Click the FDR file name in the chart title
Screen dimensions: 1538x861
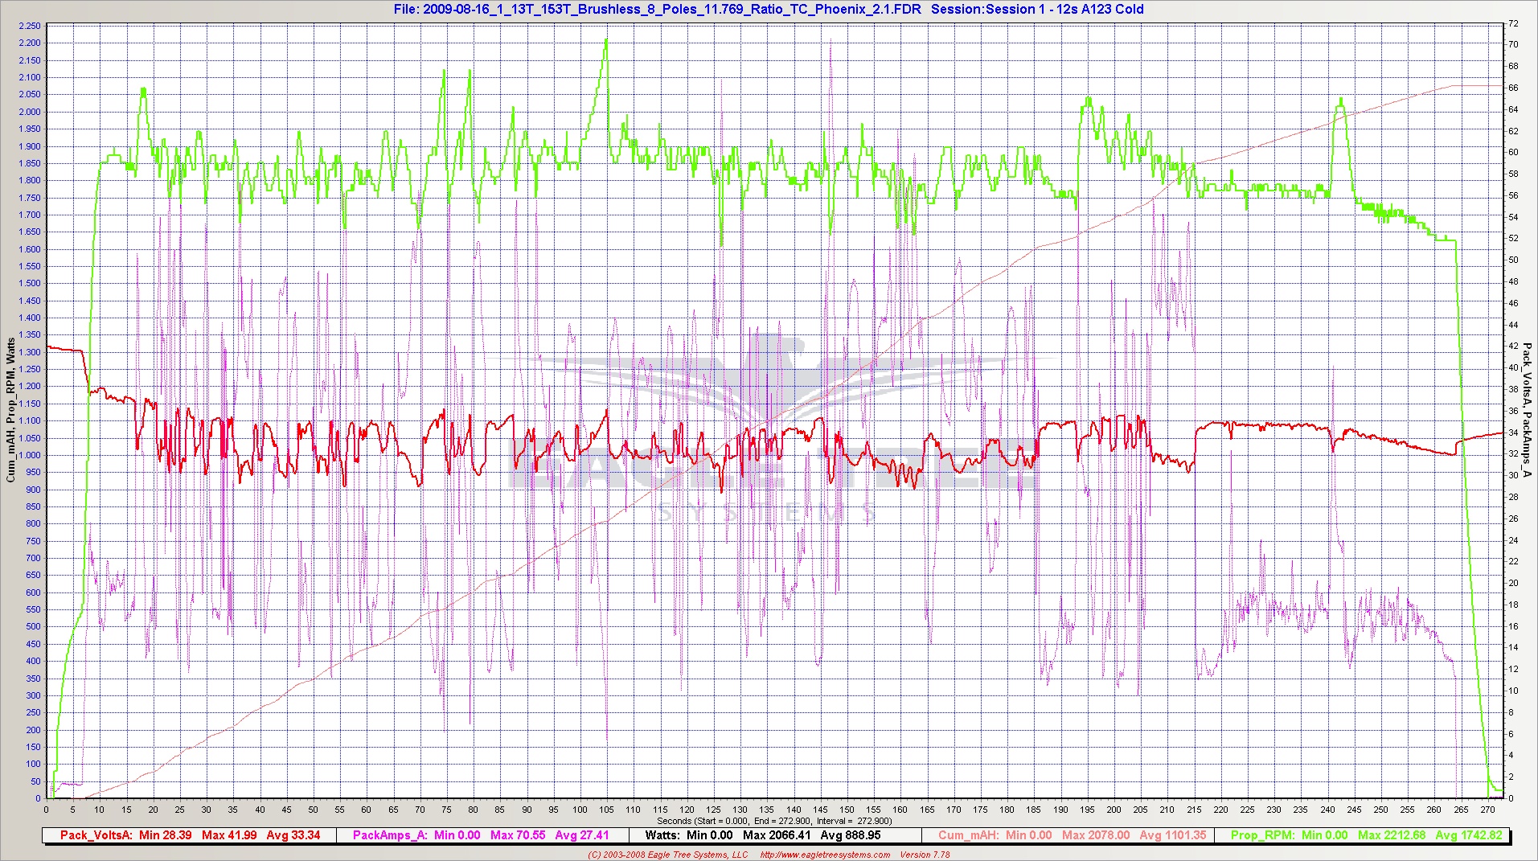(x=672, y=10)
